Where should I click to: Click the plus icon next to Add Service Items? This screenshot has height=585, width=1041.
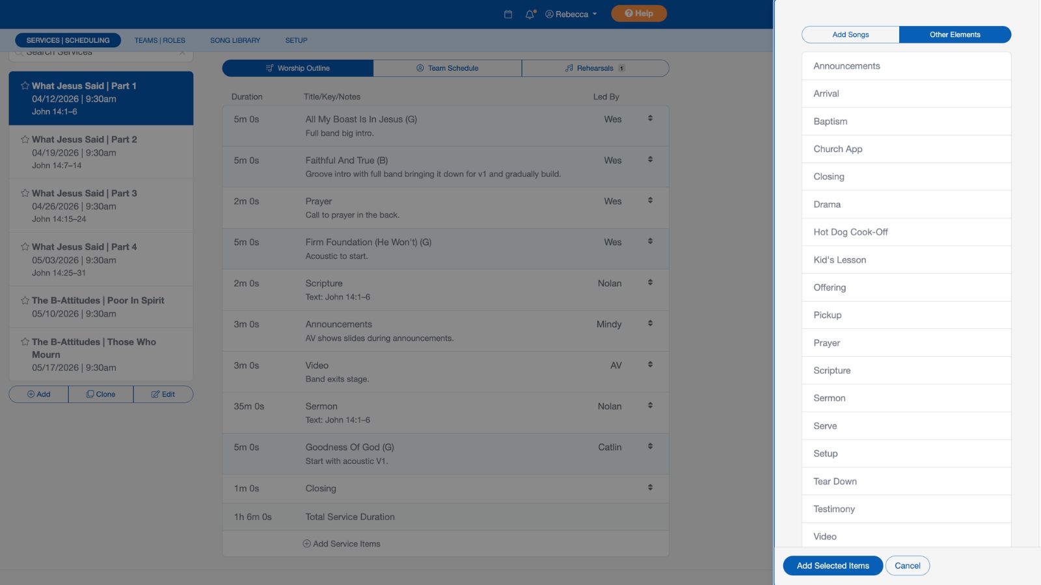tap(305, 544)
